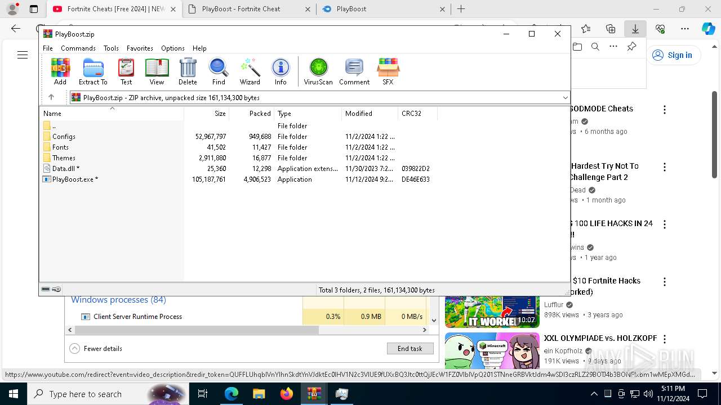
Task: Open File Explorer from the taskbar
Action: tap(259, 394)
